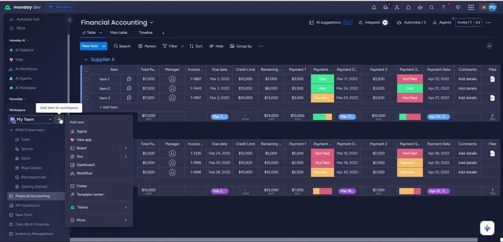The width and height of the screenshot is (503, 242).
Task: Open Bugs Queue board in sidebar
Action: point(31,168)
